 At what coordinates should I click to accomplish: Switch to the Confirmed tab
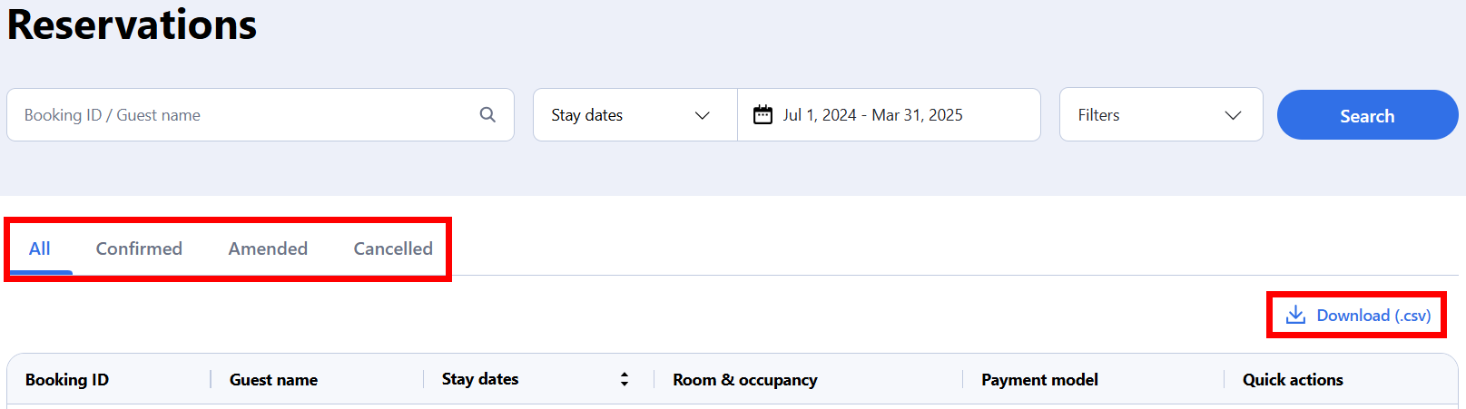click(x=139, y=248)
